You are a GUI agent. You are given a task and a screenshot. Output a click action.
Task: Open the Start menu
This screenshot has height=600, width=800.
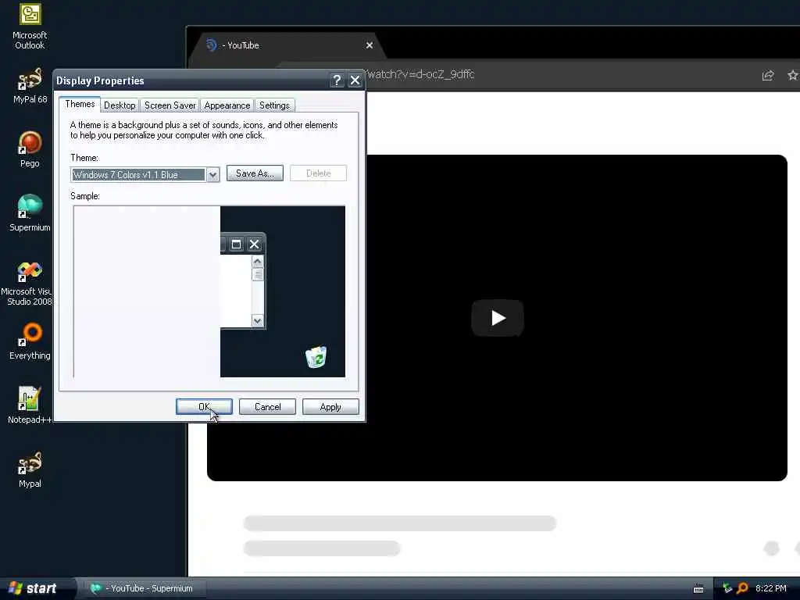point(34,588)
